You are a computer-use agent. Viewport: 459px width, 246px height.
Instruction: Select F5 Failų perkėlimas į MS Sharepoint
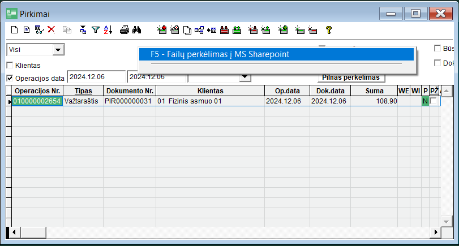[x=276, y=54]
